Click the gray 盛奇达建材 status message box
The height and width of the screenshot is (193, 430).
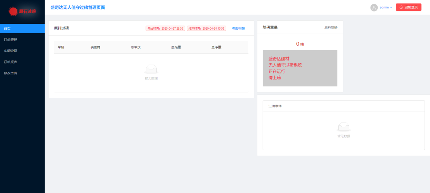pyautogui.click(x=300, y=68)
